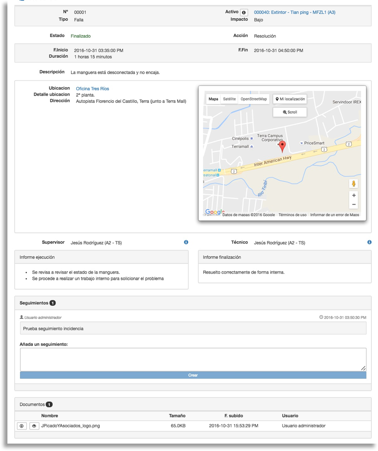
Task: Zoom out on the map
Action: [x=353, y=205]
